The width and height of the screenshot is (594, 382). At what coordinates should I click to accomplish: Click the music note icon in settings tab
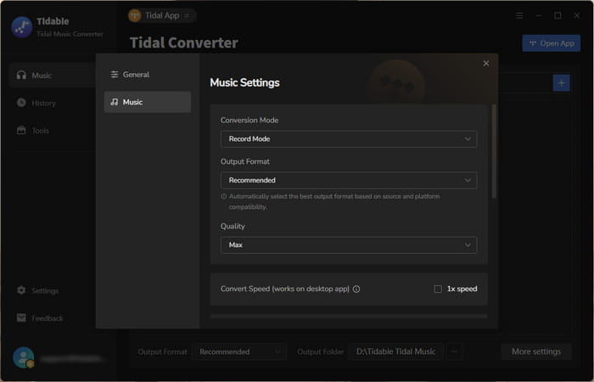pyautogui.click(x=114, y=102)
